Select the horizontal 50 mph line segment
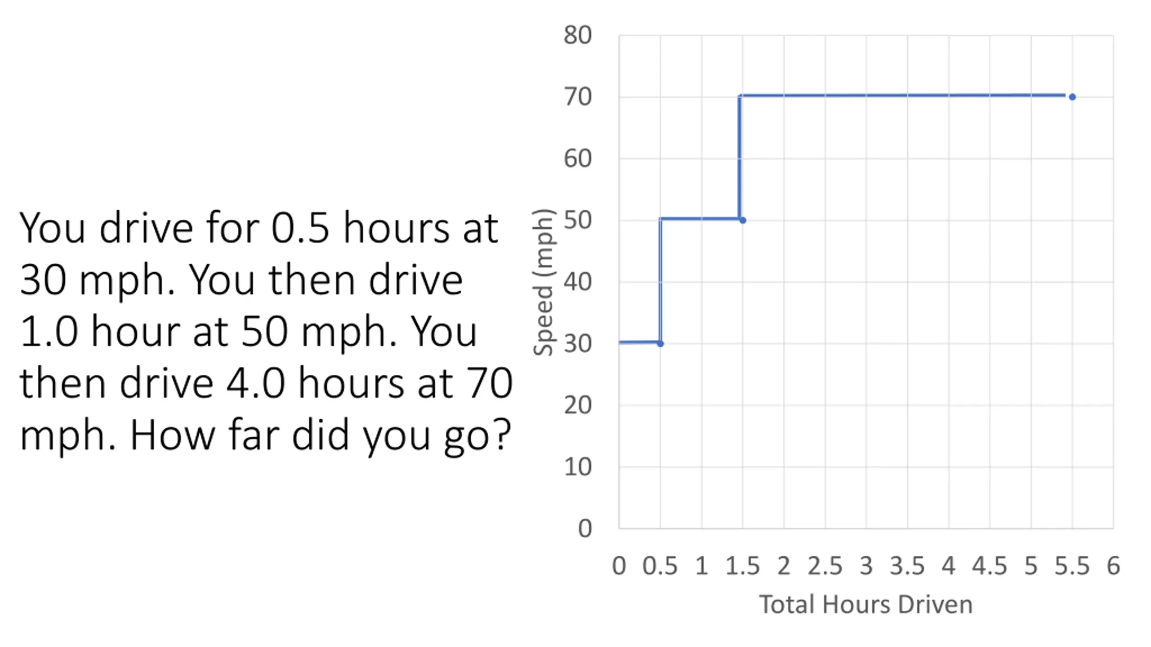 [700, 219]
